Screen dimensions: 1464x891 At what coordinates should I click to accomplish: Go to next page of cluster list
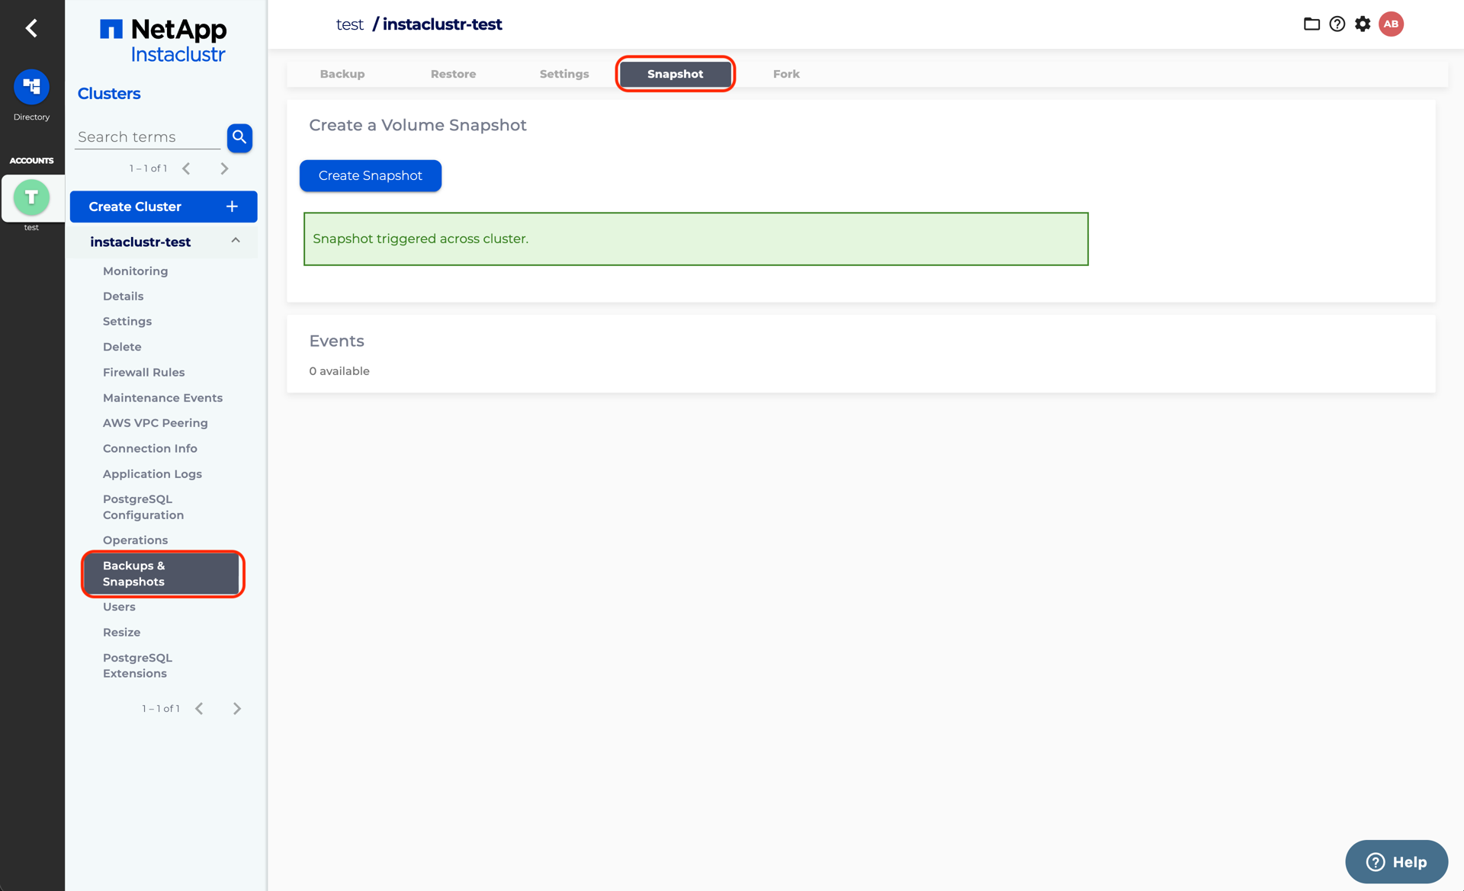(224, 168)
